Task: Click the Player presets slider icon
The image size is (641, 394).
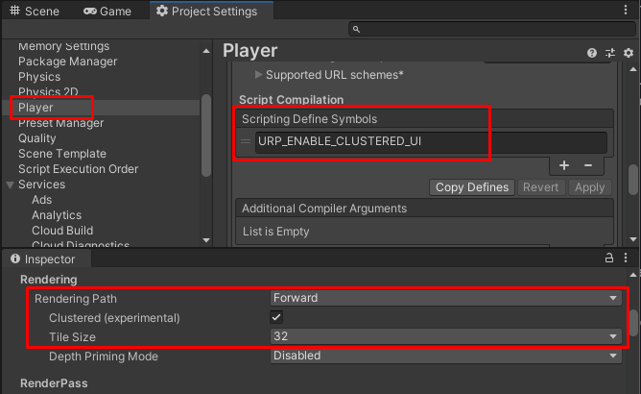Action: [x=609, y=53]
